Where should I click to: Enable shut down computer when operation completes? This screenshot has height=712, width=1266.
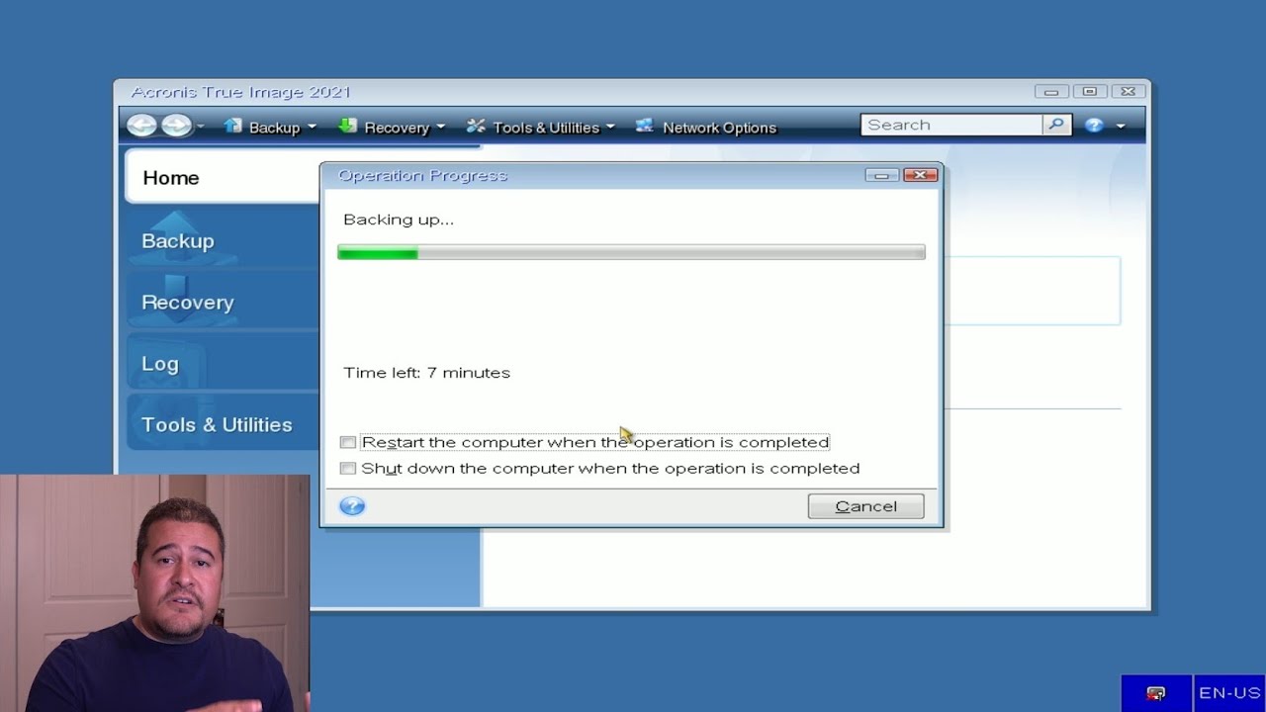(347, 468)
